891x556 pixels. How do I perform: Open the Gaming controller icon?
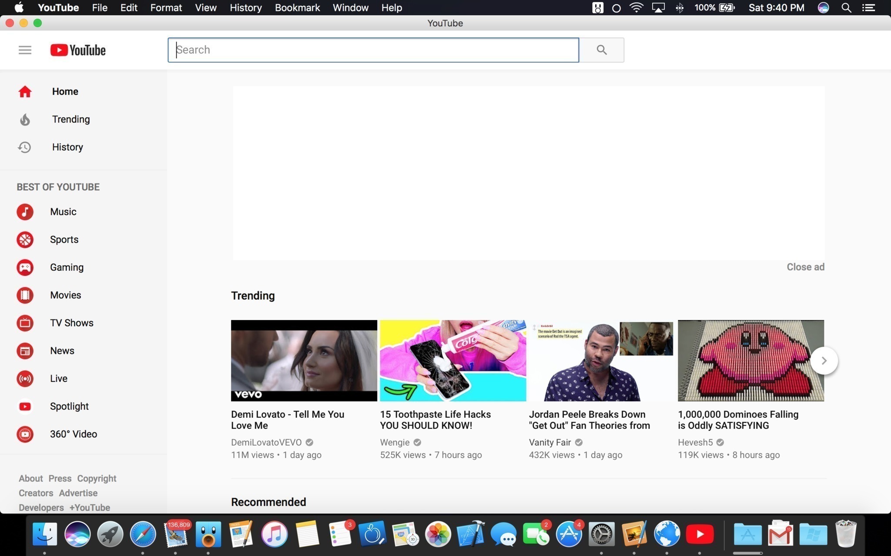pyautogui.click(x=25, y=268)
